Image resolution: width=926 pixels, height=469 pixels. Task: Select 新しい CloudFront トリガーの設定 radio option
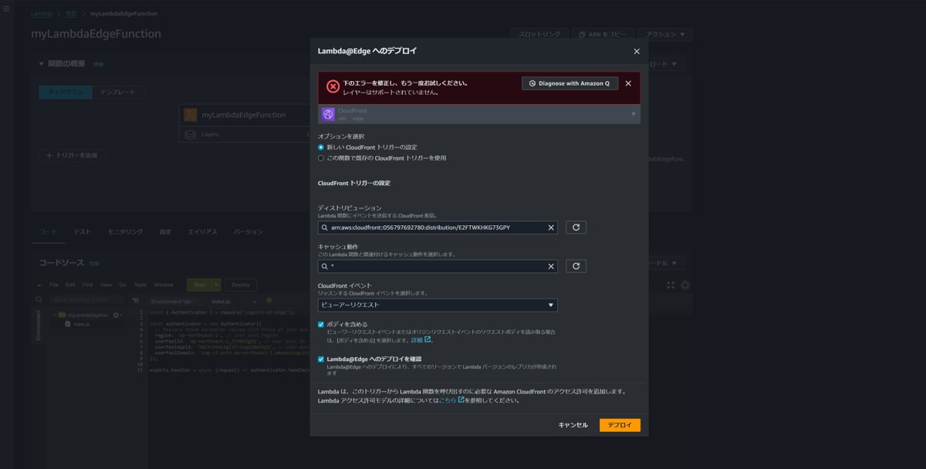(x=321, y=147)
